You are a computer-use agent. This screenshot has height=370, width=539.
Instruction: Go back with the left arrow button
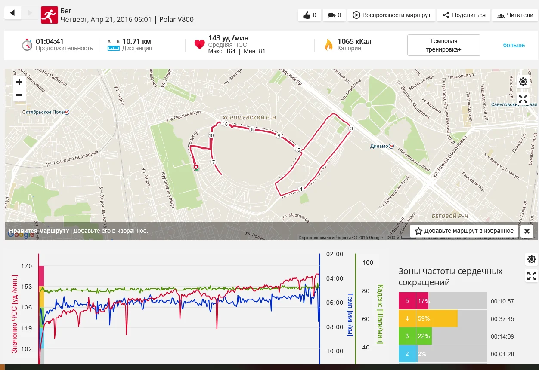tap(12, 13)
